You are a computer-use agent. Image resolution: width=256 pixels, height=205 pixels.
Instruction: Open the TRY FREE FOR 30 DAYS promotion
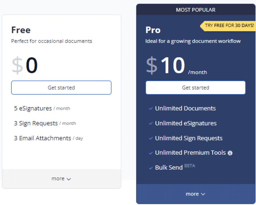tap(229, 26)
